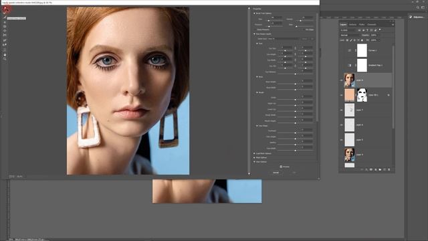Switch to the Paths panel tab
Image resolution: width=428 pixels, height=241 pixels.
pyautogui.click(x=362, y=25)
